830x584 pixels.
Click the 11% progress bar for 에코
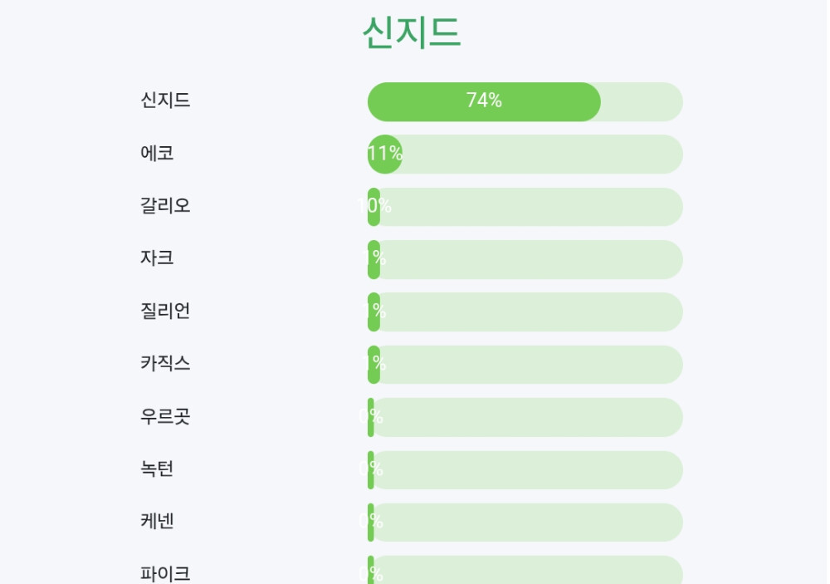pos(525,154)
